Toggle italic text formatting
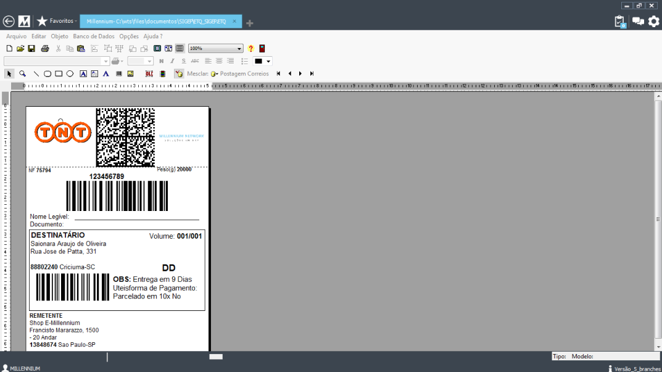662x372 pixels. pos(173,61)
